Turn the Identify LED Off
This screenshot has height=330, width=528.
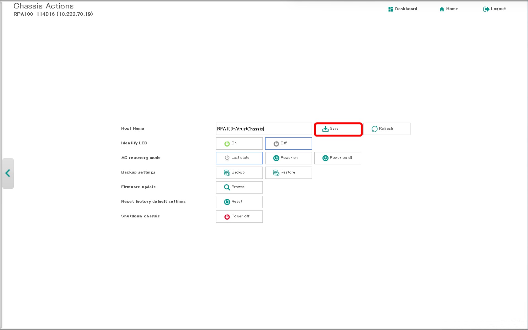point(288,143)
